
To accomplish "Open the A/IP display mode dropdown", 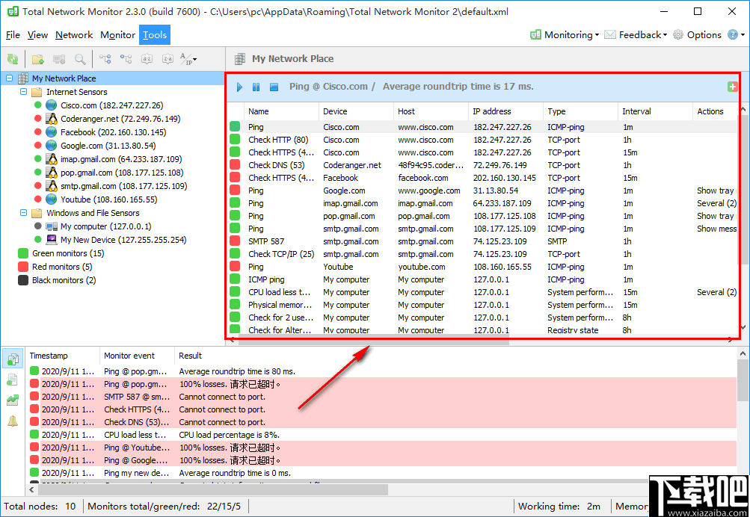I will (x=188, y=58).
